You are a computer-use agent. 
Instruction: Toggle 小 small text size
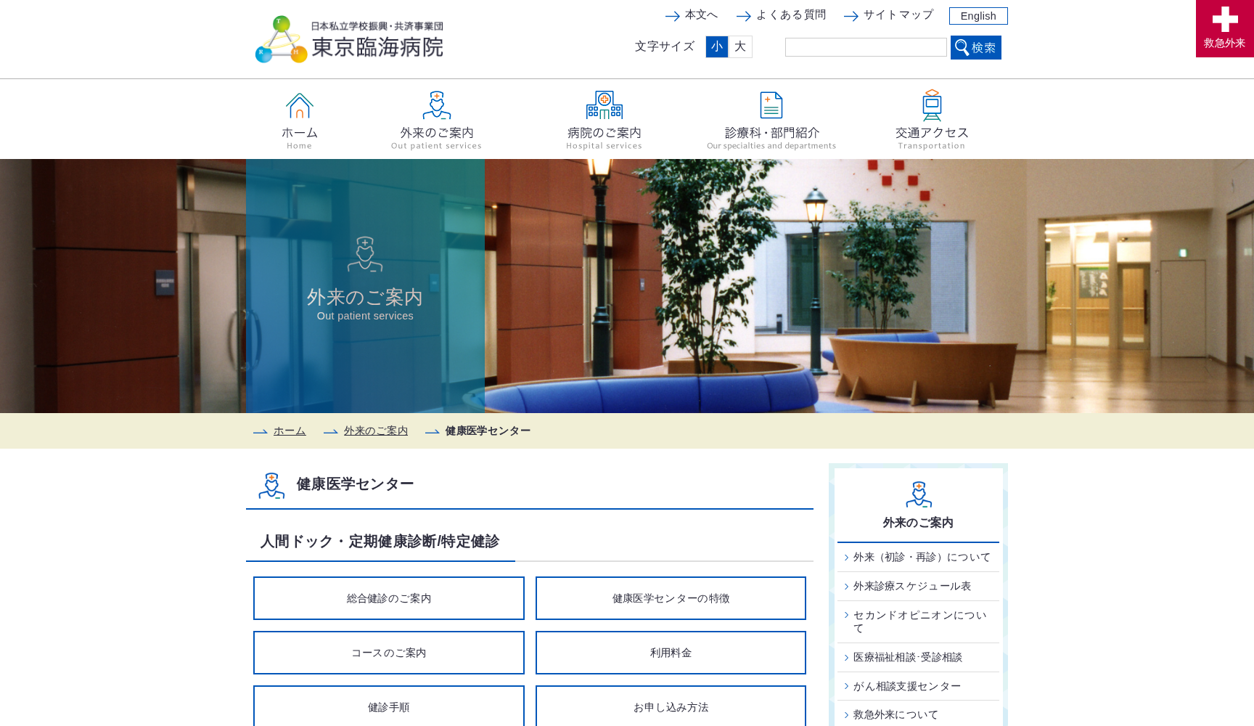pyautogui.click(x=717, y=46)
